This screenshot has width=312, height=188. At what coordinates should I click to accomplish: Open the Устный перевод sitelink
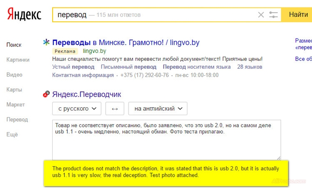(x=73, y=67)
